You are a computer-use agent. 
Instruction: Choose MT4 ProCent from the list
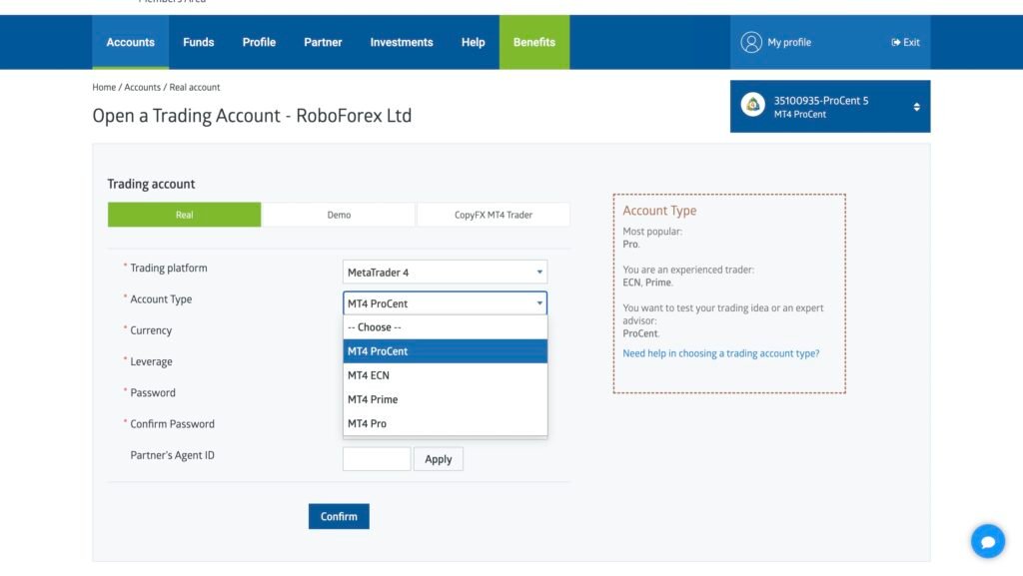point(445,351)
